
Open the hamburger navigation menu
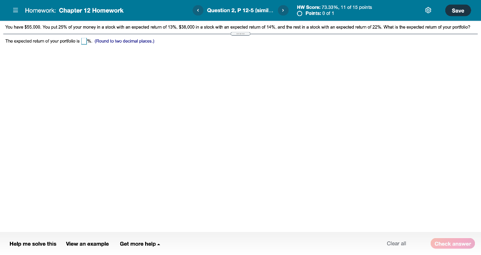(16, 10)
